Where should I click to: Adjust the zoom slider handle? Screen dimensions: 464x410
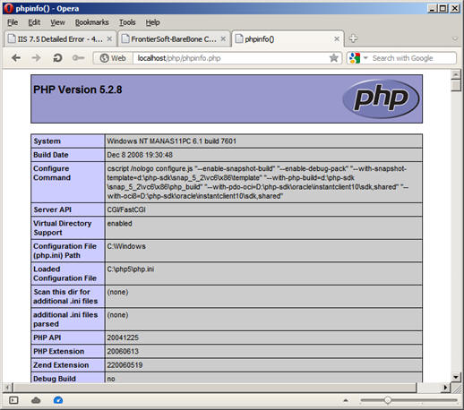[x=387, y=400]
